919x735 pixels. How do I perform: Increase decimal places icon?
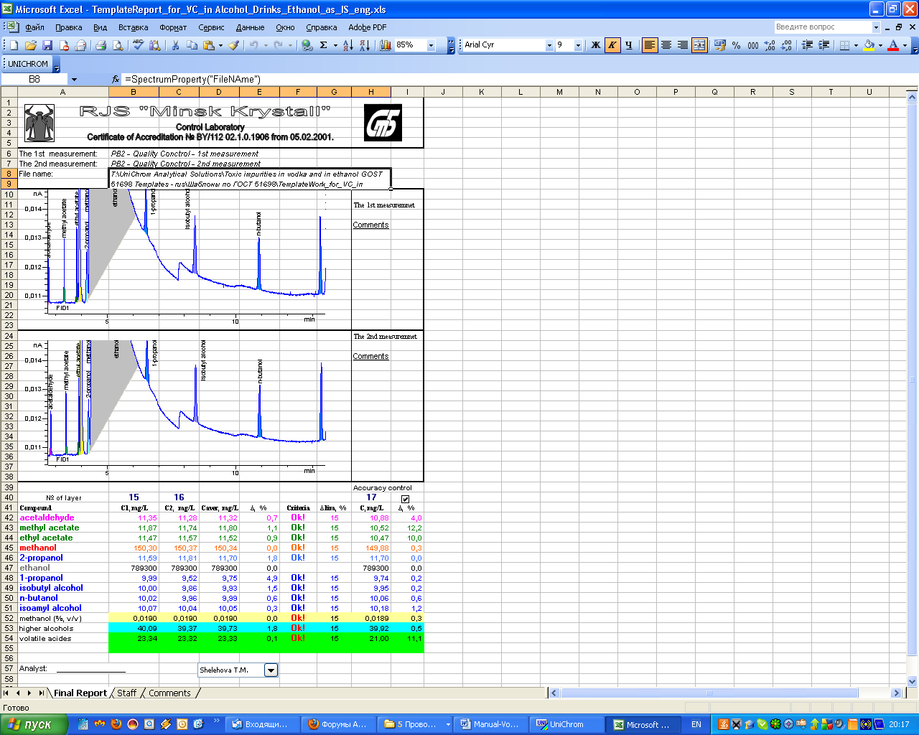point(770,45)
